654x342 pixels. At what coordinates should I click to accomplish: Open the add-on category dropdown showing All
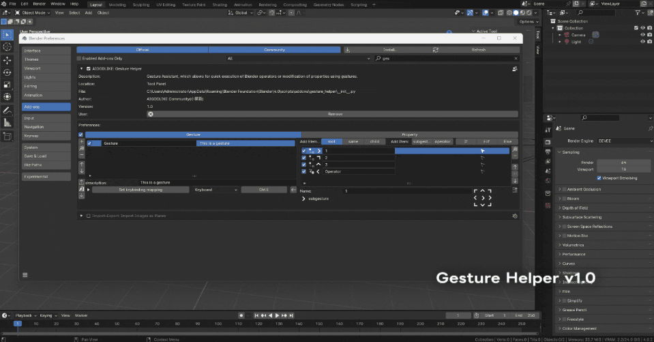coord(298,59)
